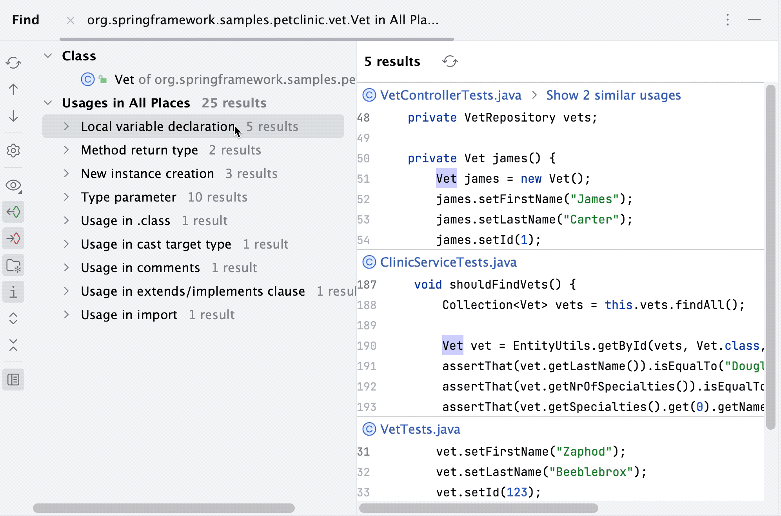This screenshot has width=781, height=516.
Task: Navigate to the previous occurrence
Action: pos(14,89)
